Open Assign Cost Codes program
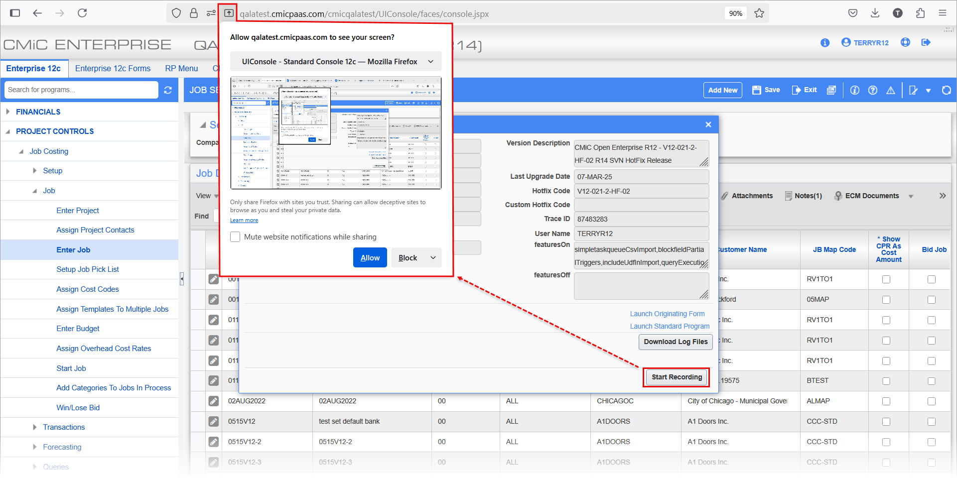Image resolution: width=957 pixels, height=478 pixels. click(88, 289)
